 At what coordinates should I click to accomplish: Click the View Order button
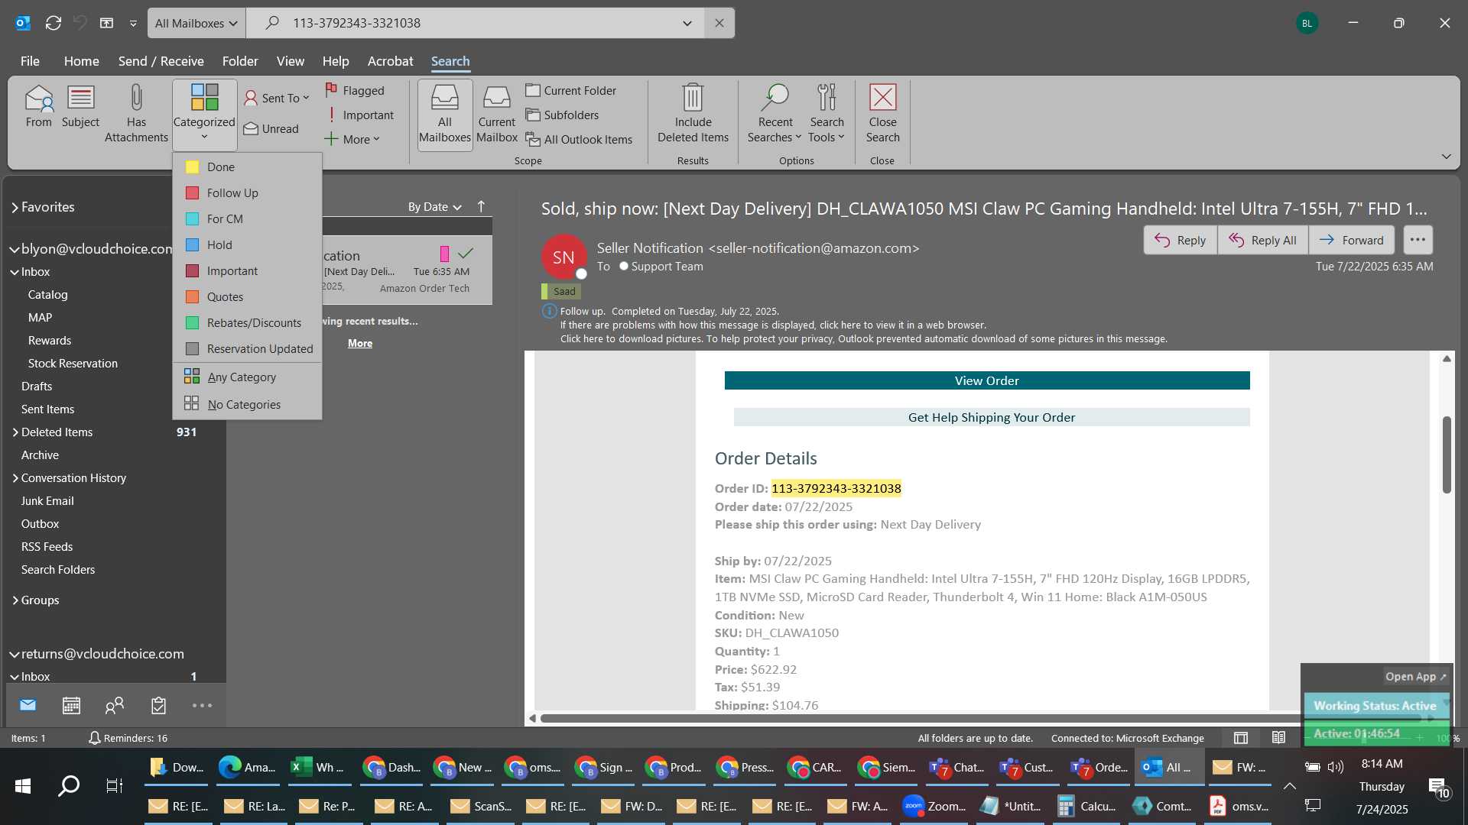[x=986, y=380]
